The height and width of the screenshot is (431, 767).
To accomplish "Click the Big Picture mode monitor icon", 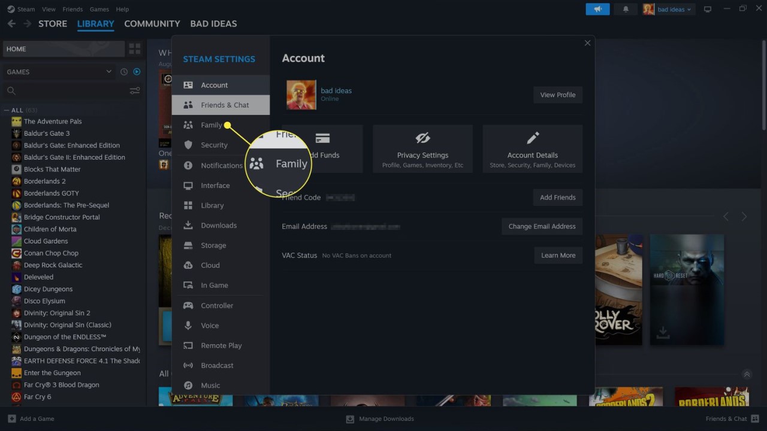I will pyautogui.click(x=708, y=9).
